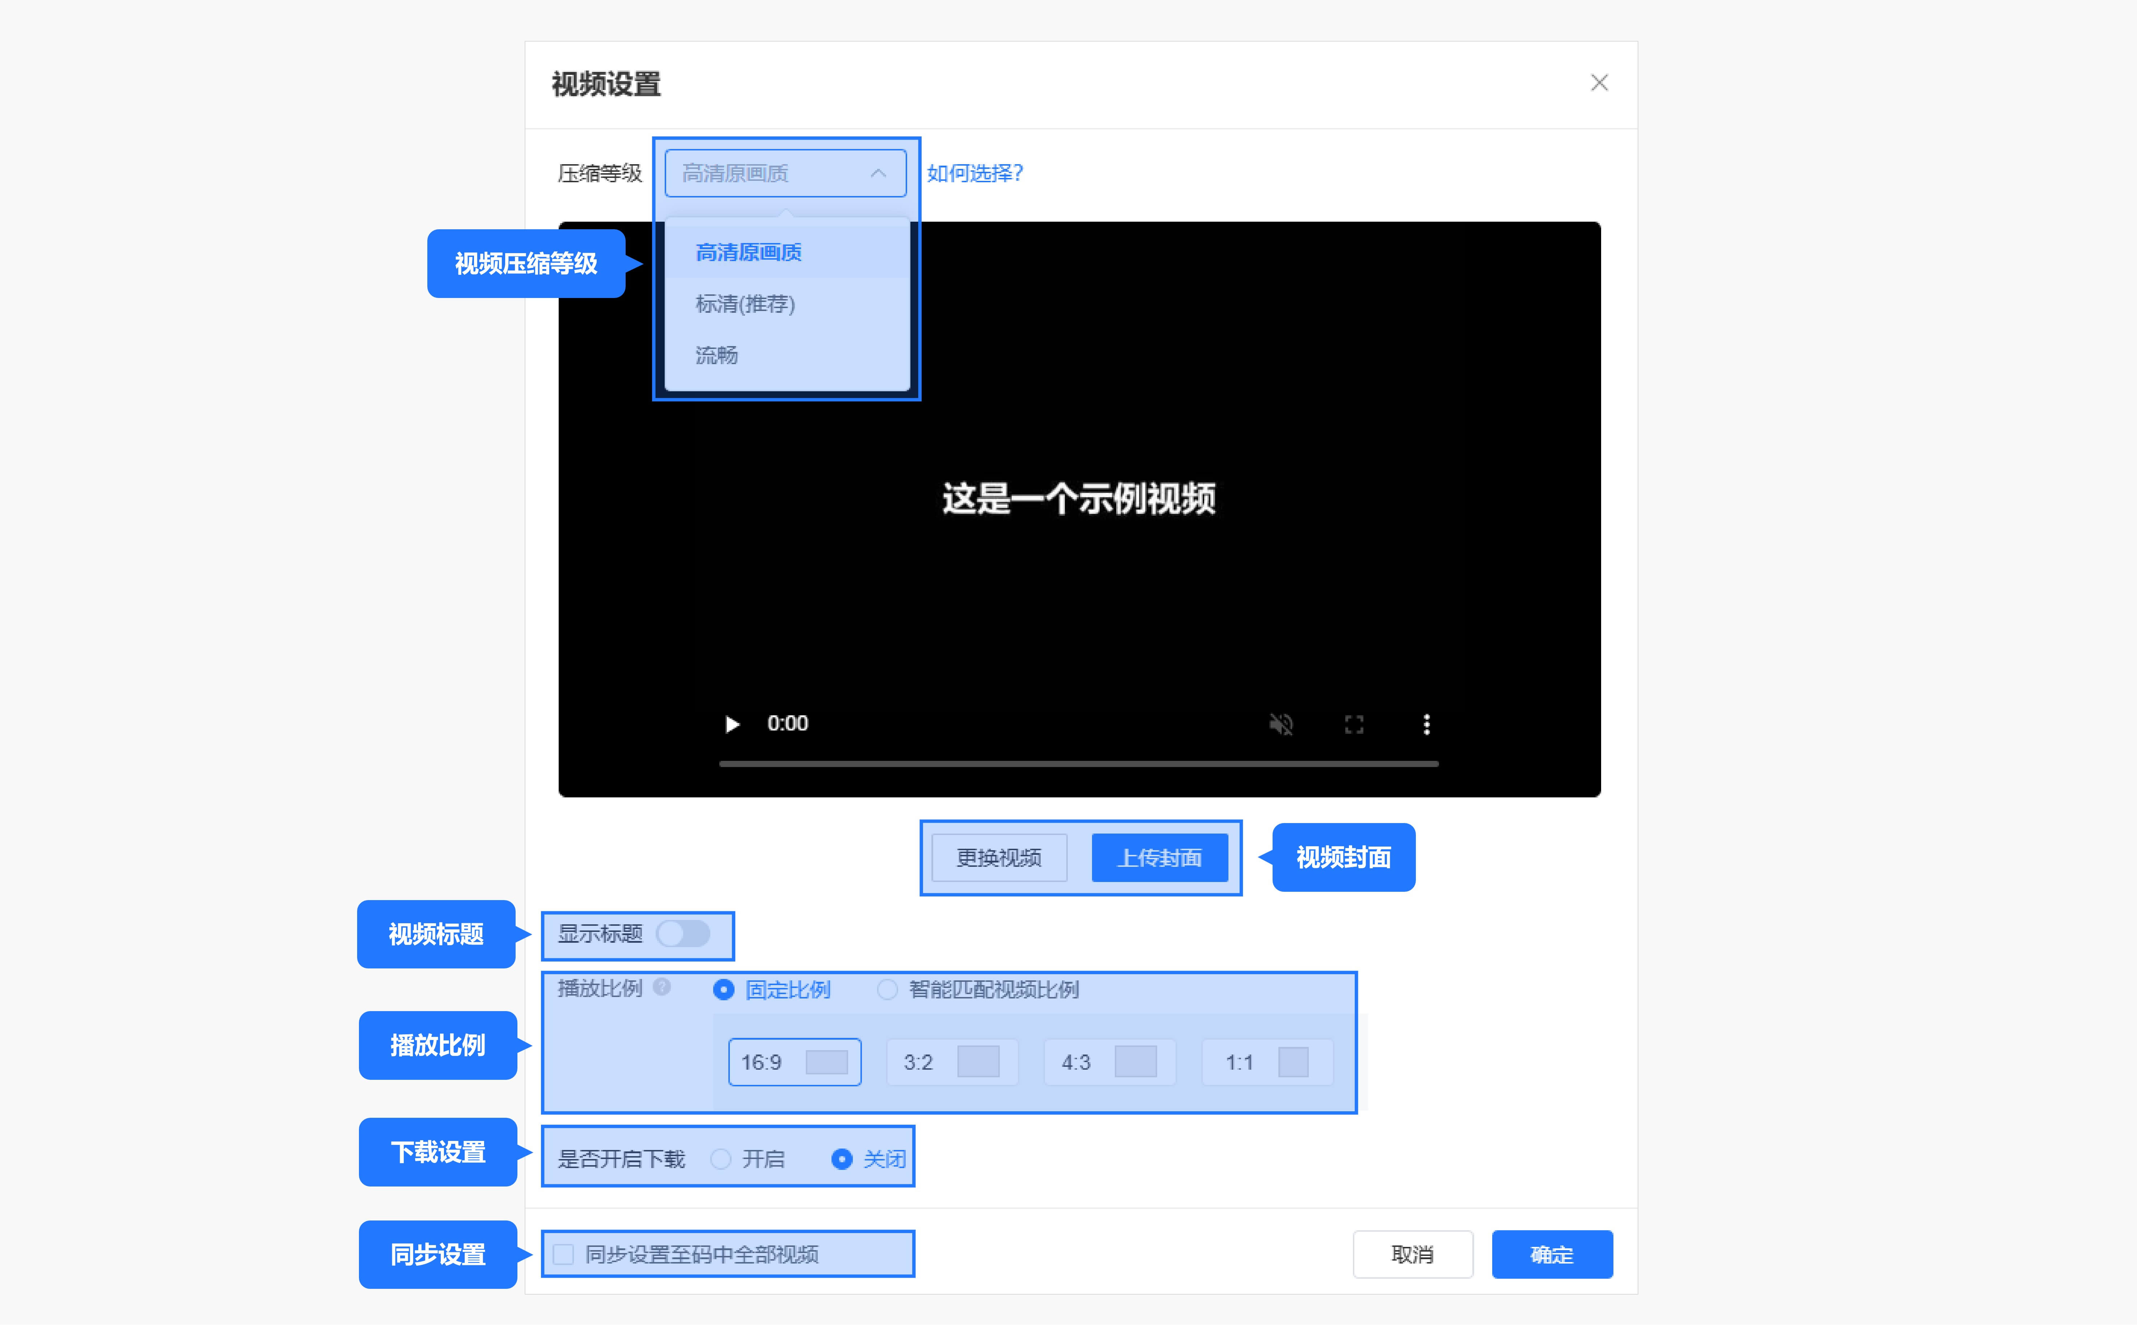2137x1325 pixels.
Task: Open video player more options menu
Action: tap(1426, 724)
